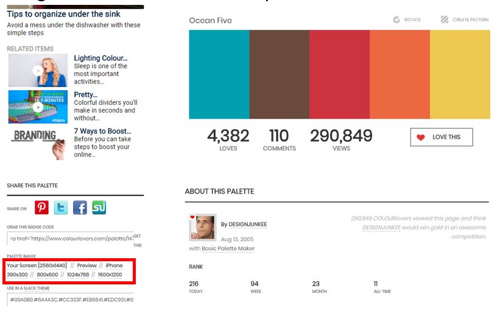This screenshot has height=313, width=503.
Task: Open the iPhone palette image link
Action: [114, 266]
